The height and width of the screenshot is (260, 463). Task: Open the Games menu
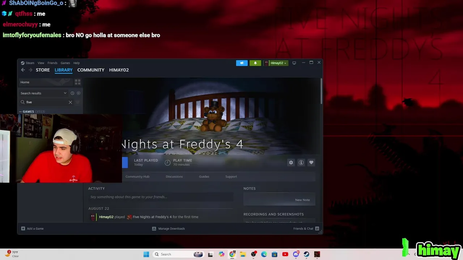click(65, 63)
